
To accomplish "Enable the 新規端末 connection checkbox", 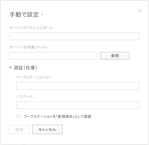I will click(x=18, y=116).
